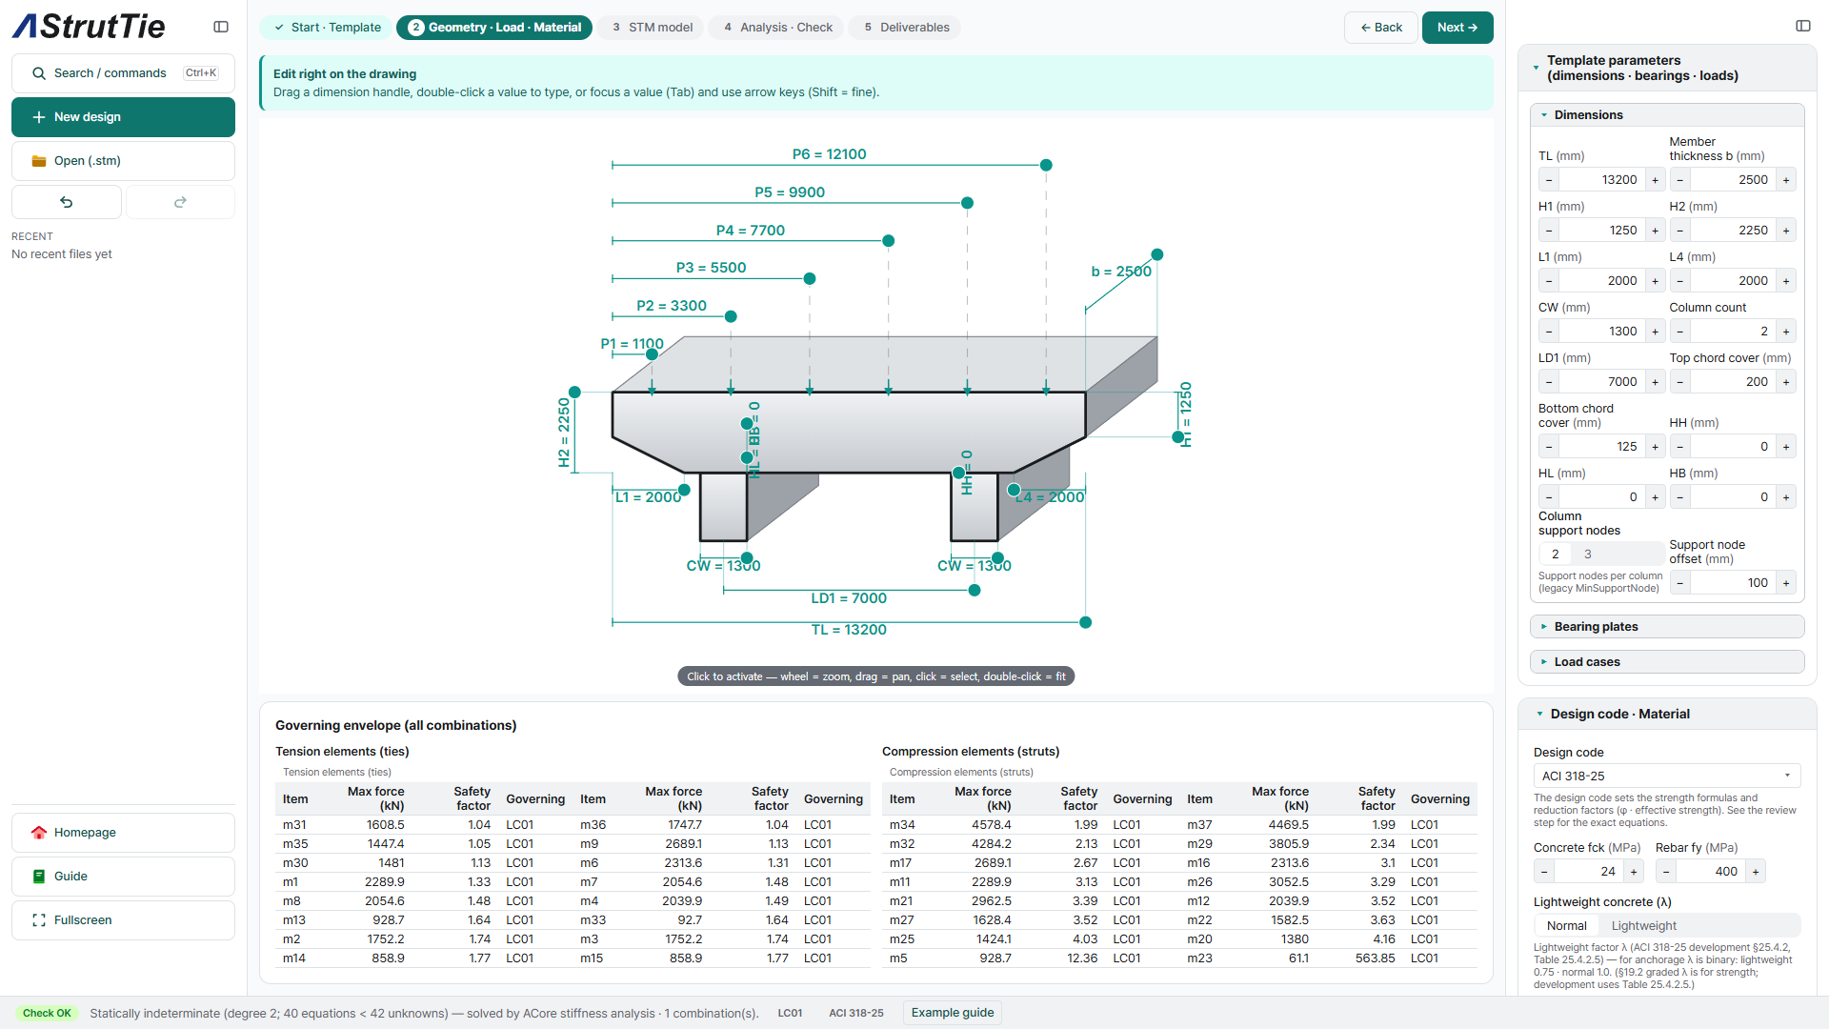Click the Next button

(x=1457, y=28)
